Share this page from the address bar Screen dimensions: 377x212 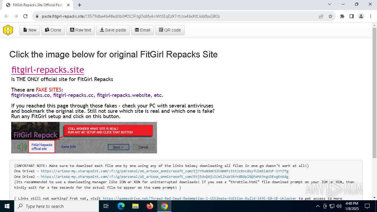(321, 16)
